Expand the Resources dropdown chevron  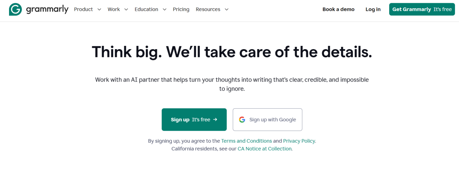(227, 9)
